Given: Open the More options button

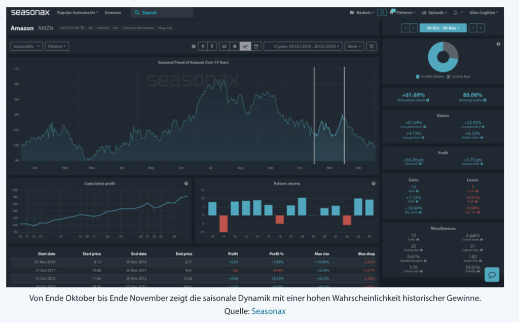Looking at the screenshot, I should coord(354,46).
